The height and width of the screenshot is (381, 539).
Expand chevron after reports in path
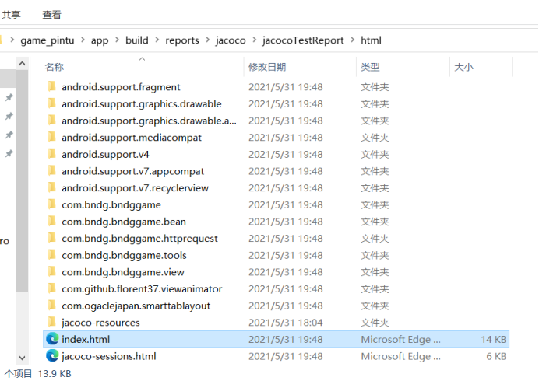pos(208,40)
